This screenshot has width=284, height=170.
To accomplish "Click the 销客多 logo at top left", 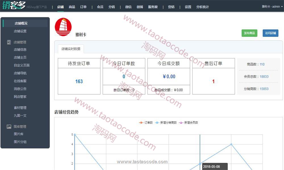I will coord(14,6).
